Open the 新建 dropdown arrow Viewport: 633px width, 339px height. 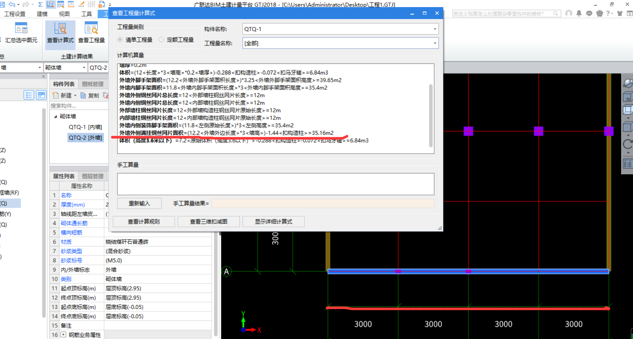tap(75, 95)
